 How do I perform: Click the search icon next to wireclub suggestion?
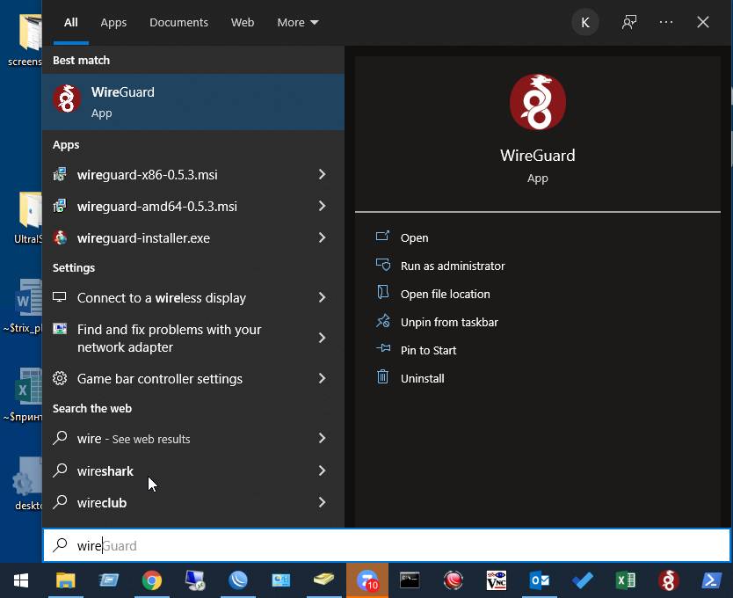click(60, 501)
